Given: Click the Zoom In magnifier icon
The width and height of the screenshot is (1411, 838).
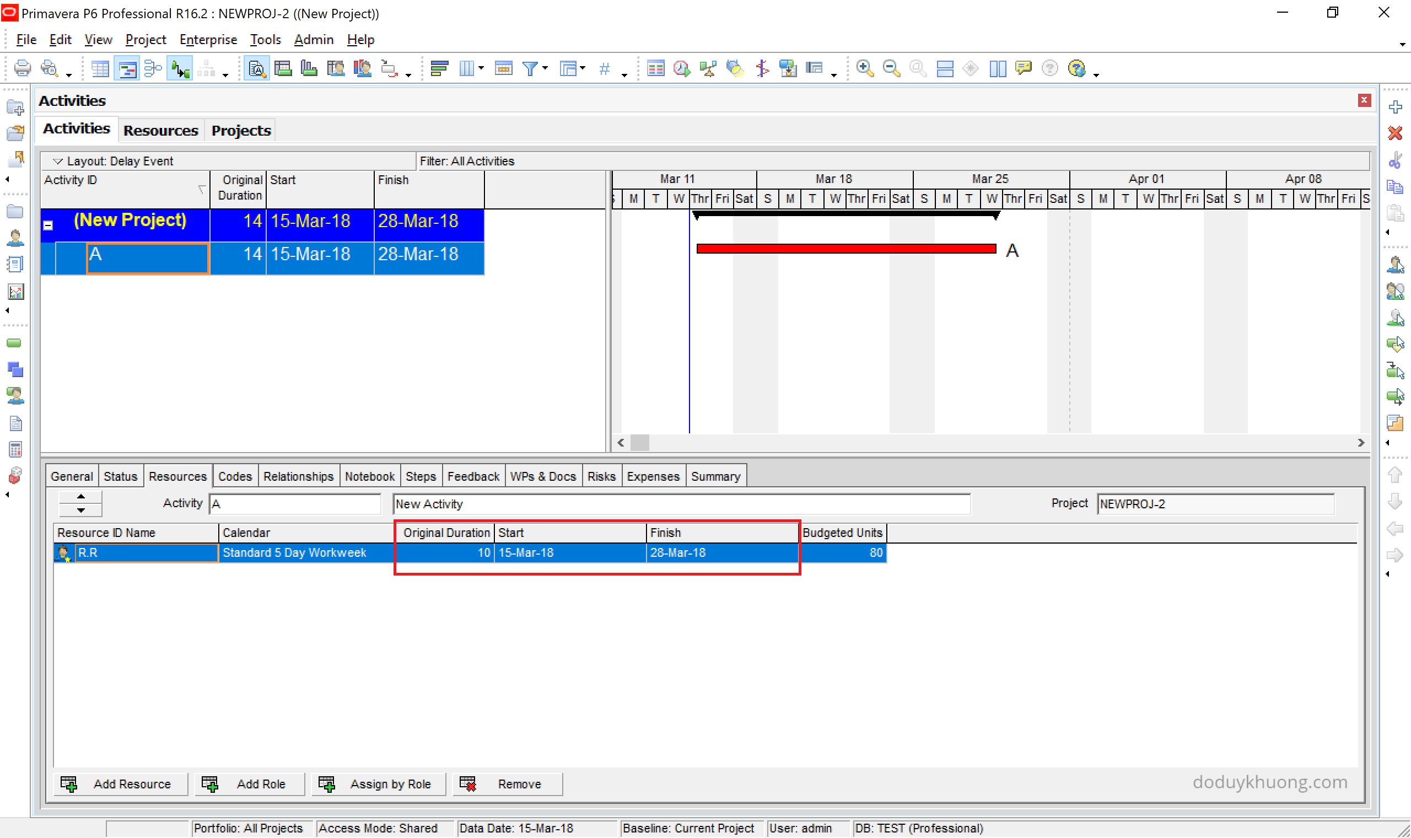Looking at the screenshot, I should (x=864, y=68).
